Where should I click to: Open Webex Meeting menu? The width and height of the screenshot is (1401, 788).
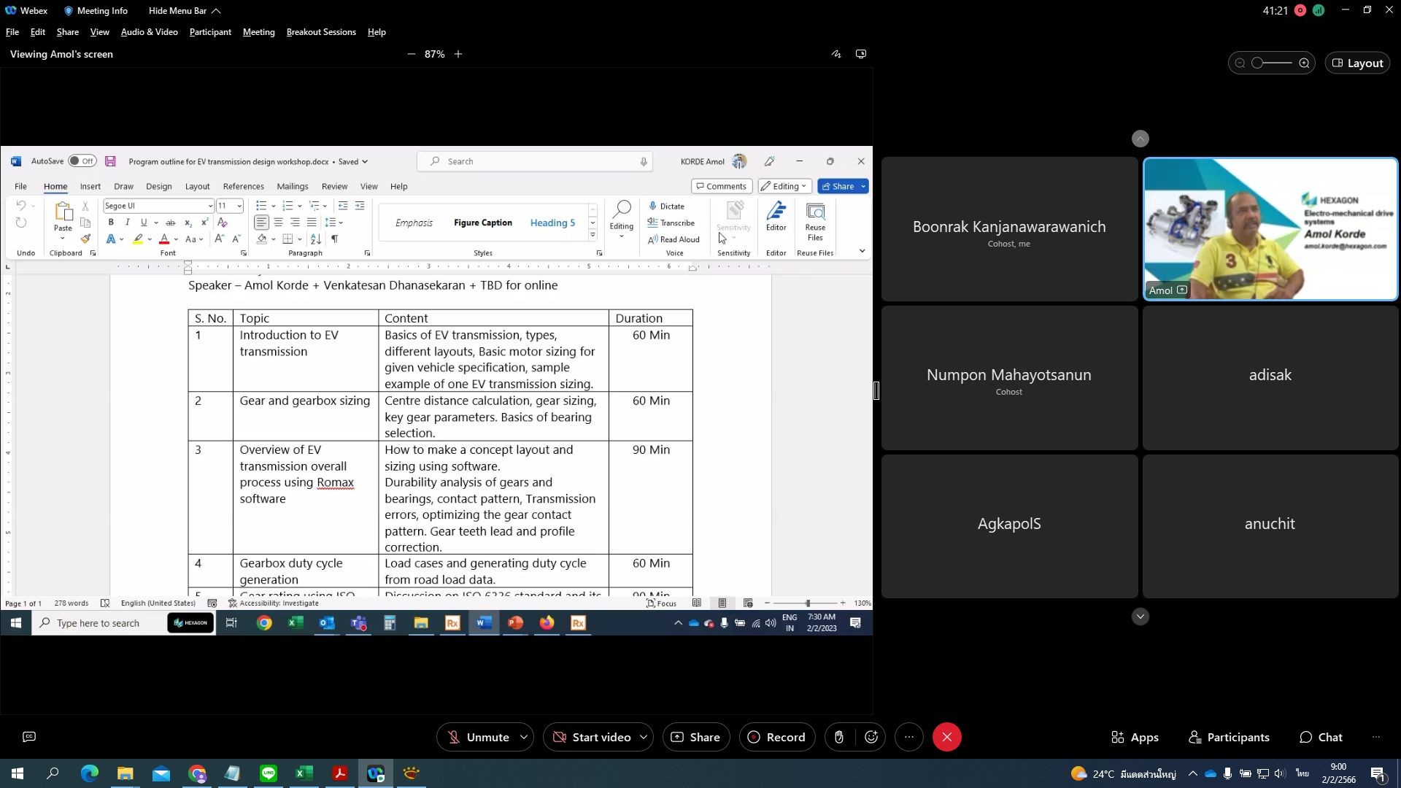(x=258, y=32)
